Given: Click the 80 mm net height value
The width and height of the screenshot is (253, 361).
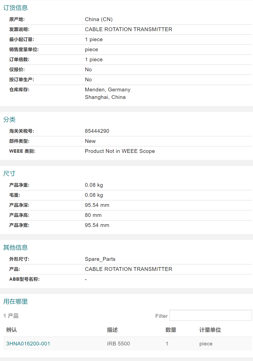Looking at the screenshot, I should 93,215.
